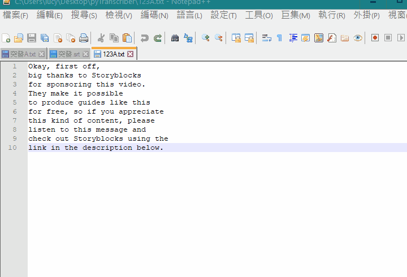Close the 突發A.txt tab
The image size is (407, 277).
pos(41,54)
